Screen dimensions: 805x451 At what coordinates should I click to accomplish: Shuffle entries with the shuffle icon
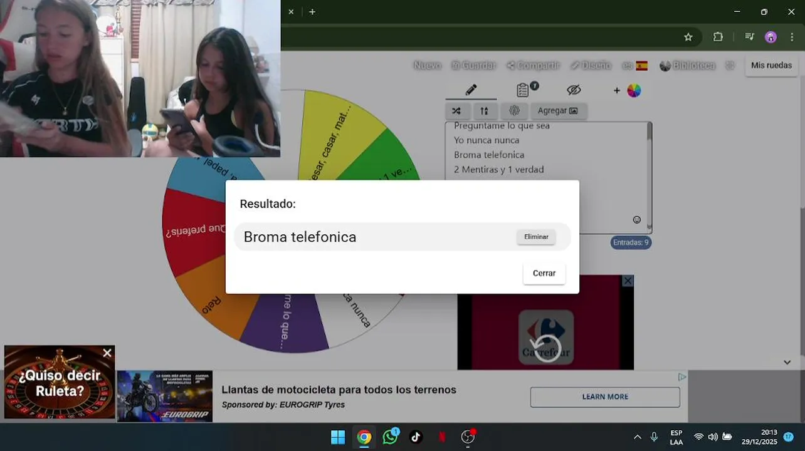point(456,111)
